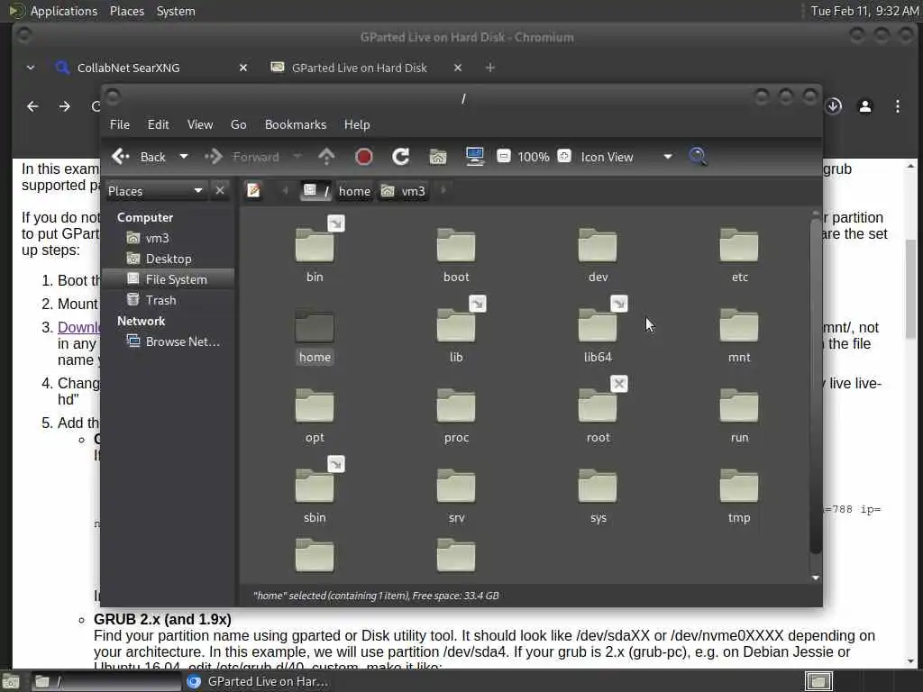Click the scroll-down arrow in file view
923x692 pixels.
pos(816,578)
